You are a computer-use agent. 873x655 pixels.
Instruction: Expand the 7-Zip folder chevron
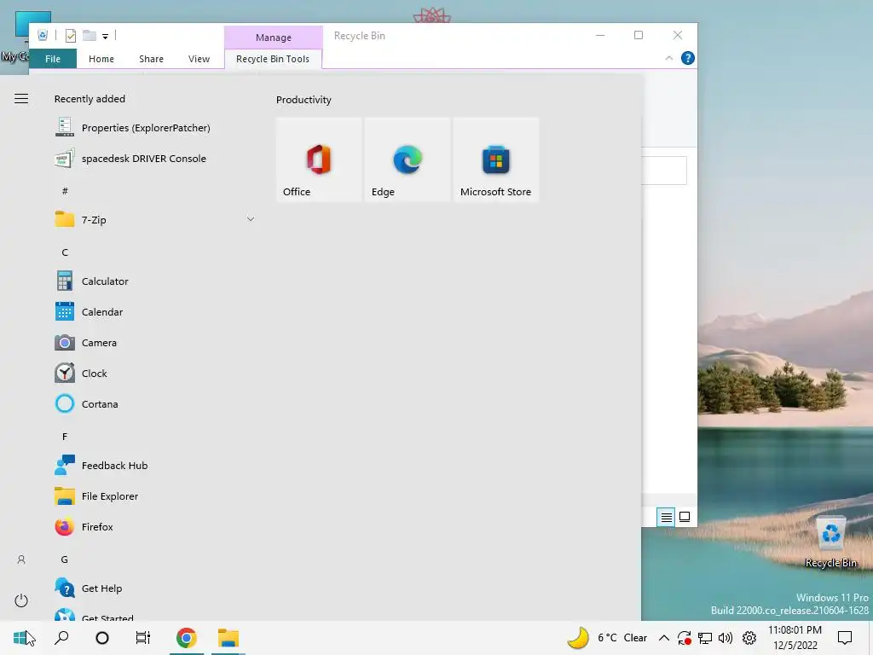pyautogui.click(x=251, y=219)
